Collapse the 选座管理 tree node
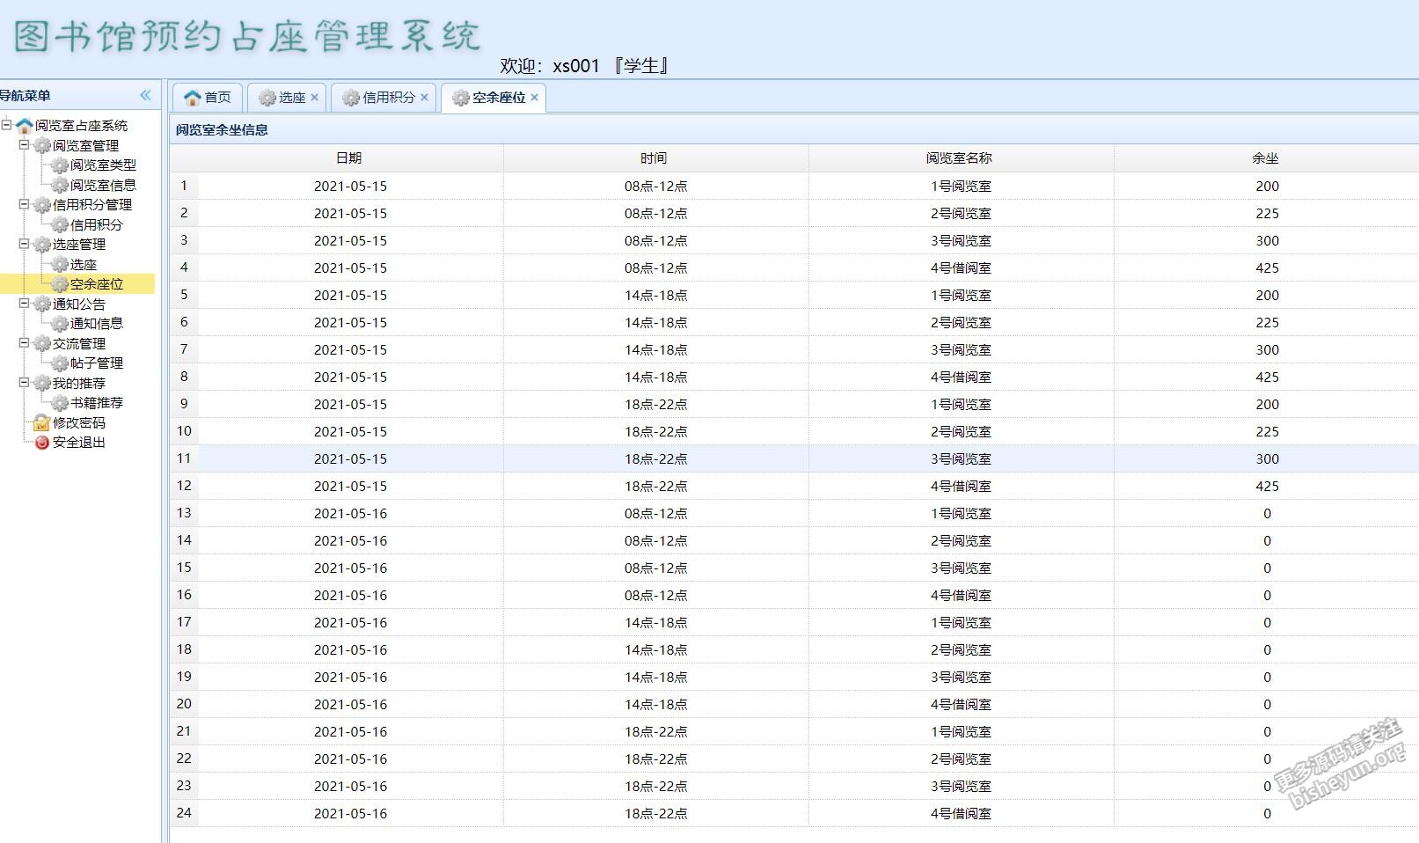Viewport: 1419px width, 843px height. (25, 244)
